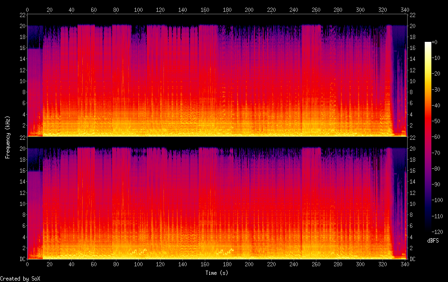
Task: Click the 200 tick on the top time axis
Action: coord(249,10)
